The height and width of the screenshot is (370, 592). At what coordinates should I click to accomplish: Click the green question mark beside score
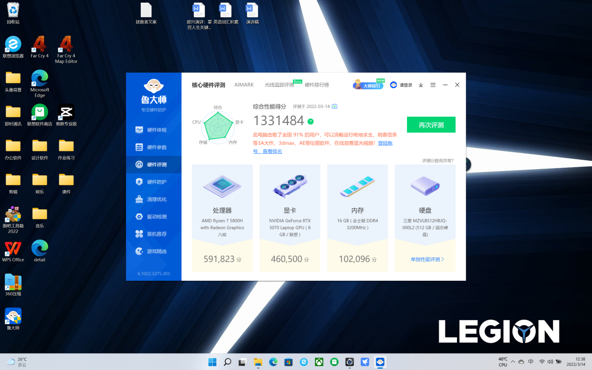pyautogui.click(x=310, y=121)
